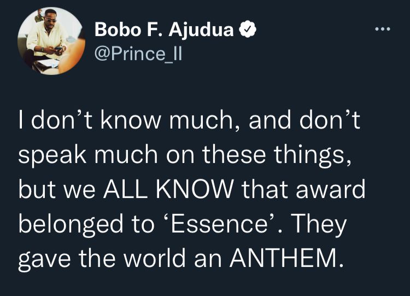Click the phrase "gave the world"
Image resolution: width=410 pixels, height=296 pixels.
pos(102,259)
